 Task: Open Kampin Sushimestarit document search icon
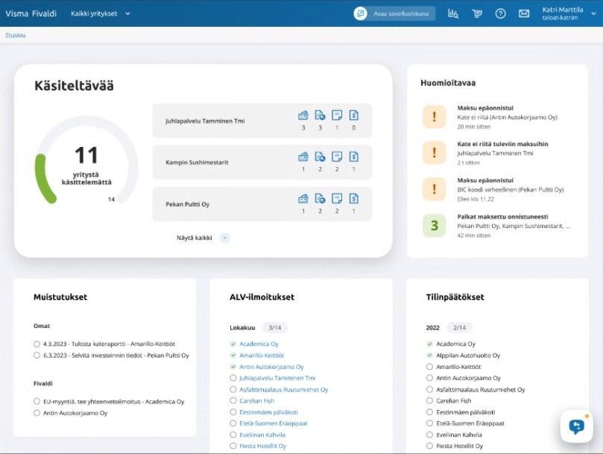coord(320,157)
